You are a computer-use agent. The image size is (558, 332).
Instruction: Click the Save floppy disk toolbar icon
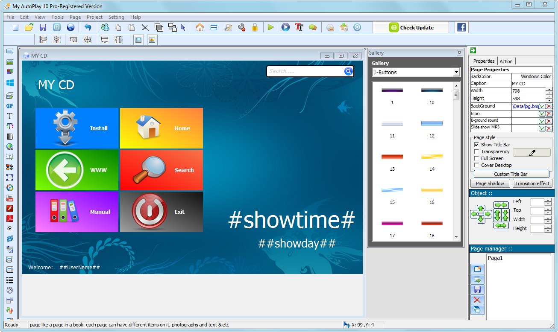click(x=43, y=27)
